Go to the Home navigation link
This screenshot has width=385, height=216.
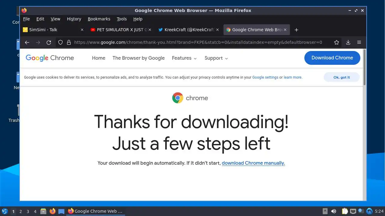[99, 58]
